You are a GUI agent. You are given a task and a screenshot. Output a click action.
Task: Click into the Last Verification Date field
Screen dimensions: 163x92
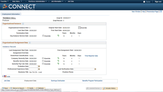pyautogui.click(x=84, y=69)
